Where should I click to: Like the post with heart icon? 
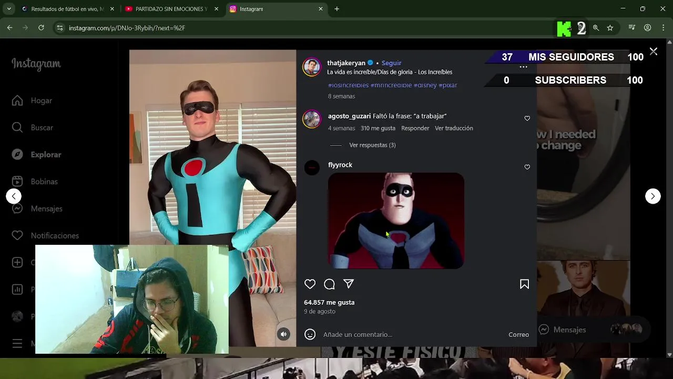[x=310, y=284]
